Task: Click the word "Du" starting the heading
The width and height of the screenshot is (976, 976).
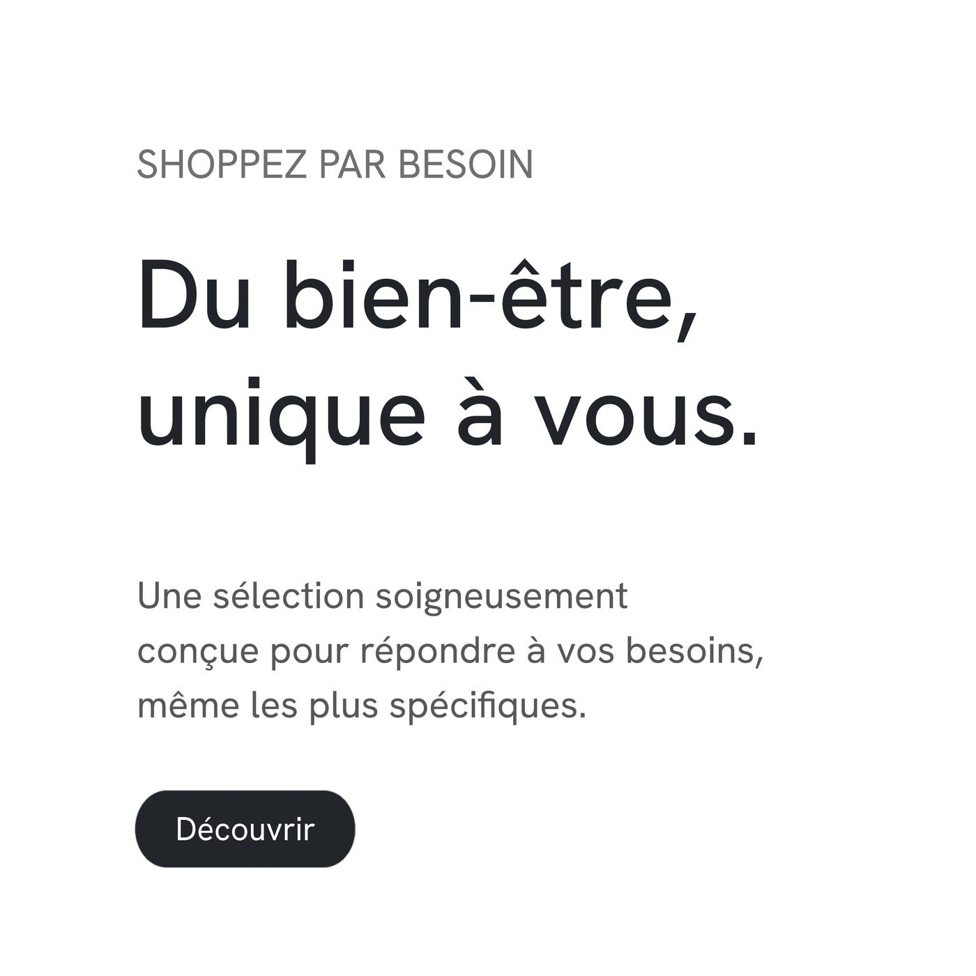Action: tap(194, 296)
